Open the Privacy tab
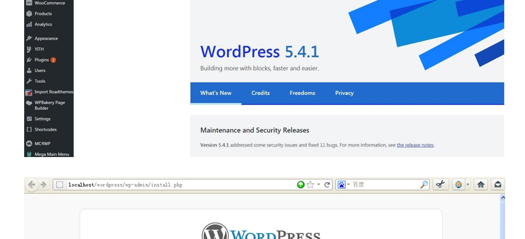 (344, 93)
